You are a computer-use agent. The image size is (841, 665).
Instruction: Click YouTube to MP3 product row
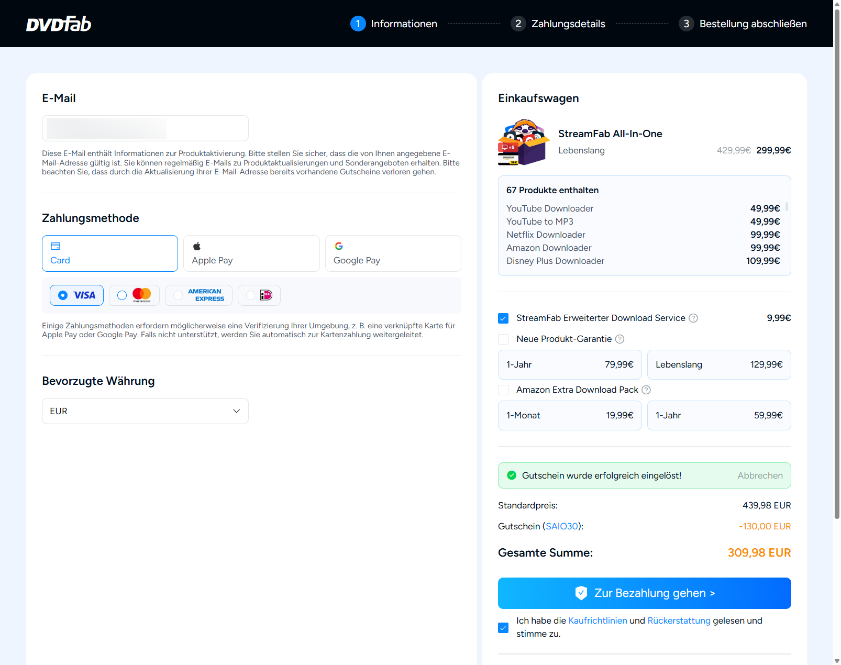tap(643, 221)
